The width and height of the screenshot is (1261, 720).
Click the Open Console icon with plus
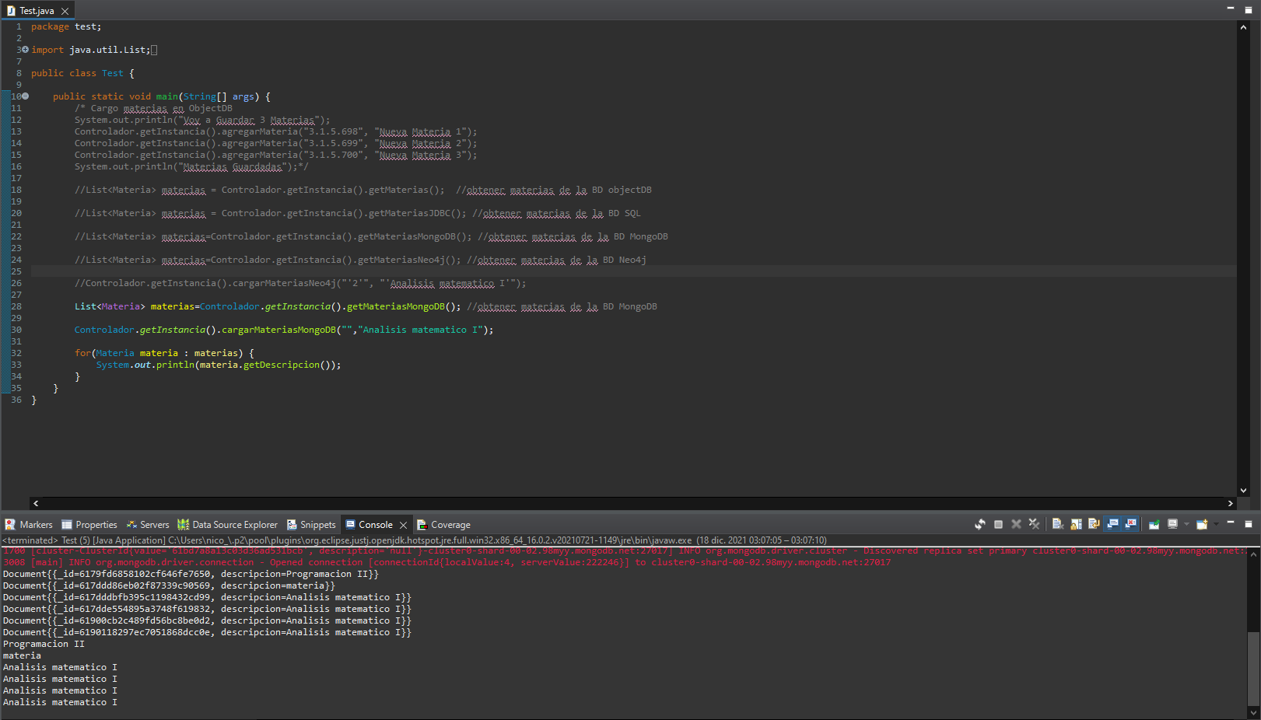[1202, 525]
